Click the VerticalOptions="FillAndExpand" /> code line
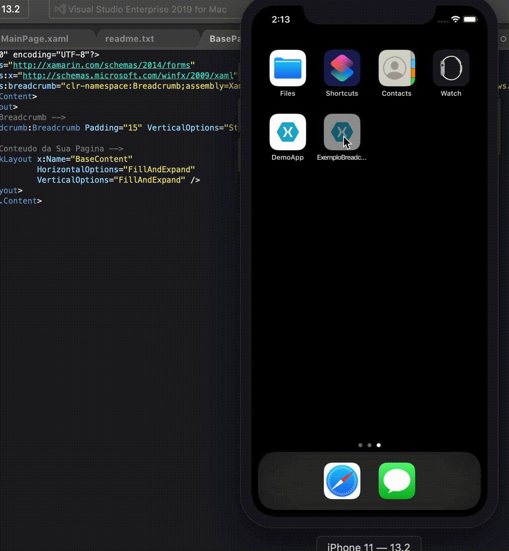The width and height of the screenshot is (509, 551). 118,180
